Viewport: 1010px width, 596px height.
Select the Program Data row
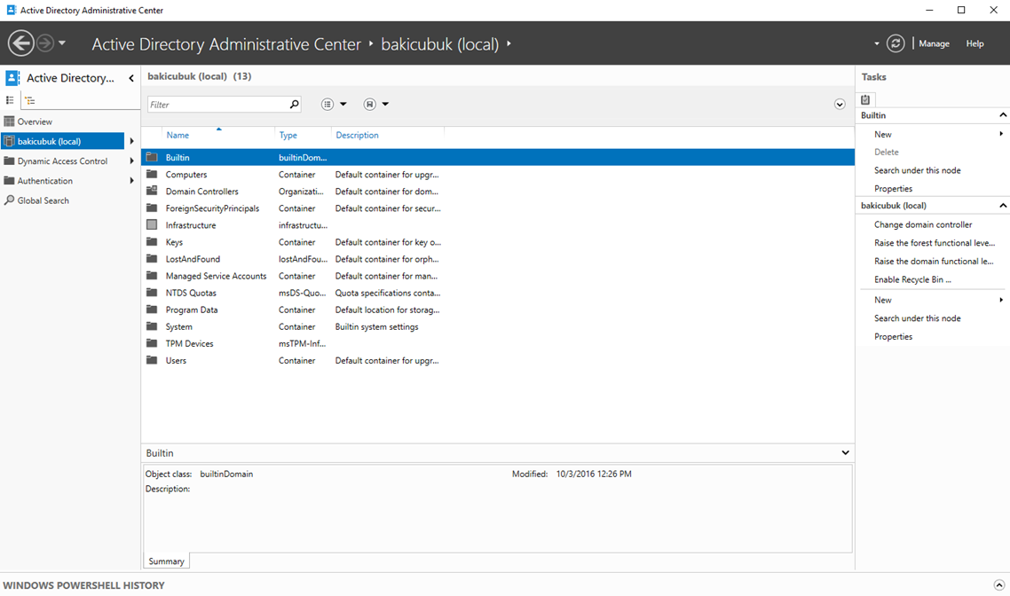(498, 310)
